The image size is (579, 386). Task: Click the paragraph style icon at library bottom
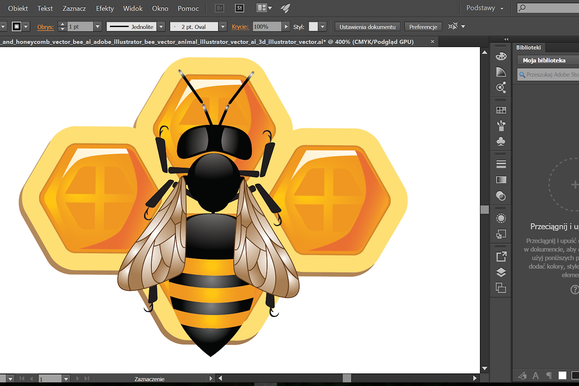click(x=549, y=376)
